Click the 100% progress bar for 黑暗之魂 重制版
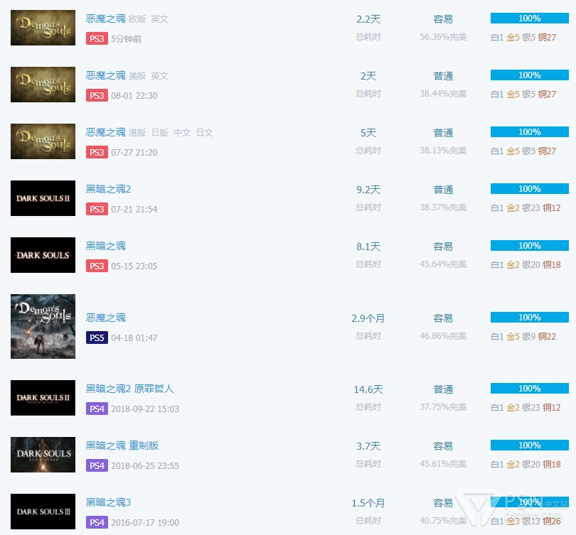 (530, 445)
